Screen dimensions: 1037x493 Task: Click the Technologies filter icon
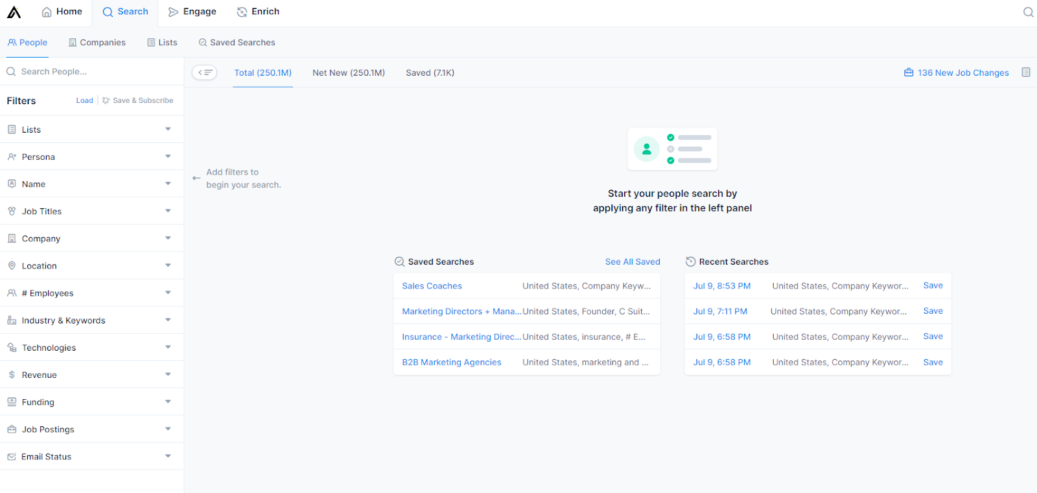(12, 347)
